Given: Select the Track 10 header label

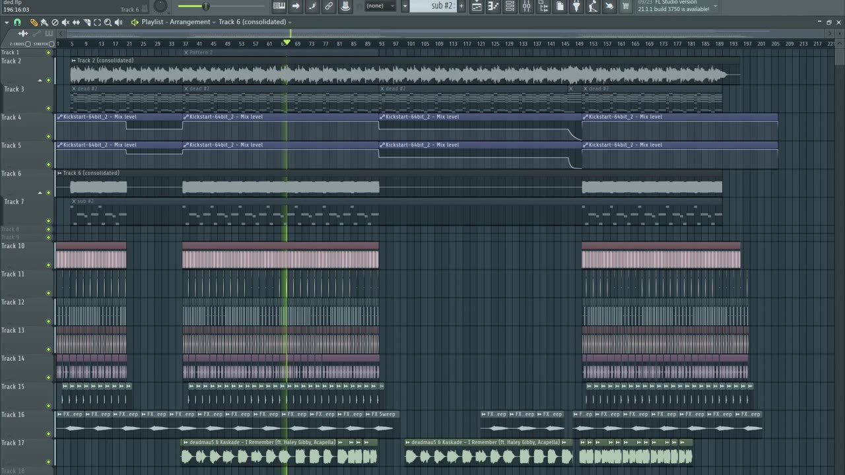Looking at the screenshot, I should 13,246.
